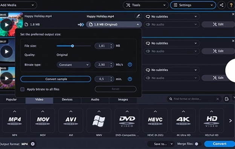Play the third video preview thumbnail
This screenshot has width=235, height=149.
point(6,78)
